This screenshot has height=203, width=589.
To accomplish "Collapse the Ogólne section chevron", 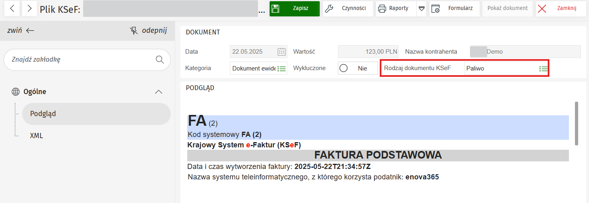I will point(159,92).
